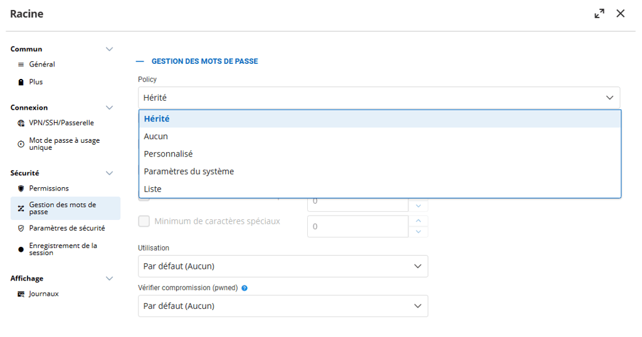Collapse the Sécurité section
The width and height of the screenshot is (642, 337).
109,173
